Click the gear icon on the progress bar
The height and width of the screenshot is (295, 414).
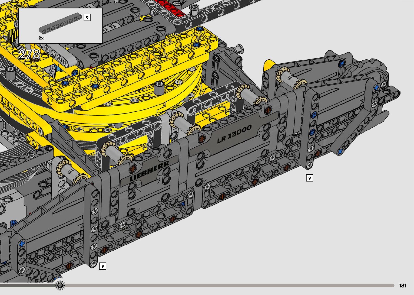tap(60, 285)
